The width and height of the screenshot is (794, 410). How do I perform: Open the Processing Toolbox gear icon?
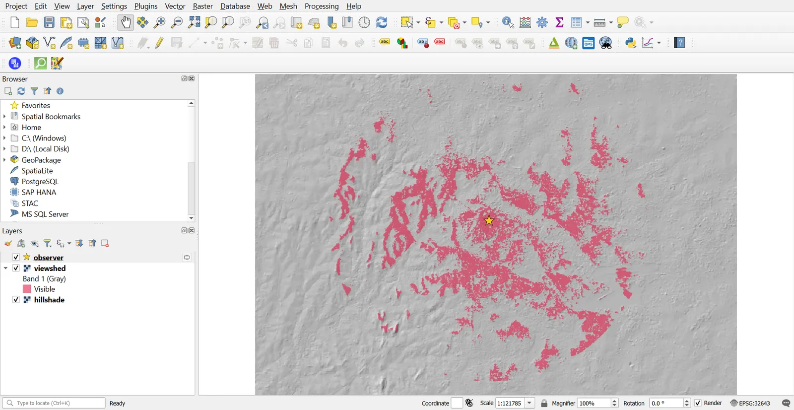point(542,22)
